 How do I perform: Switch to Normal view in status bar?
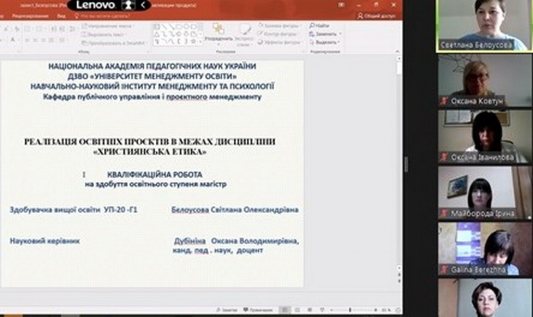285,310
